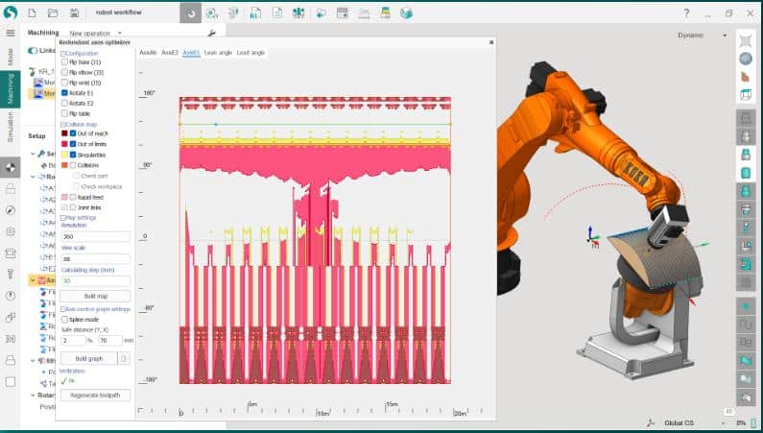The image size is (763, 433).
Task: Click the fit-view icon at top right
Action: [746, 40]
